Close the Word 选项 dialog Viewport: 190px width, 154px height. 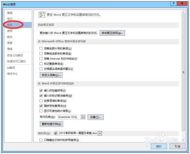point(182,3)
